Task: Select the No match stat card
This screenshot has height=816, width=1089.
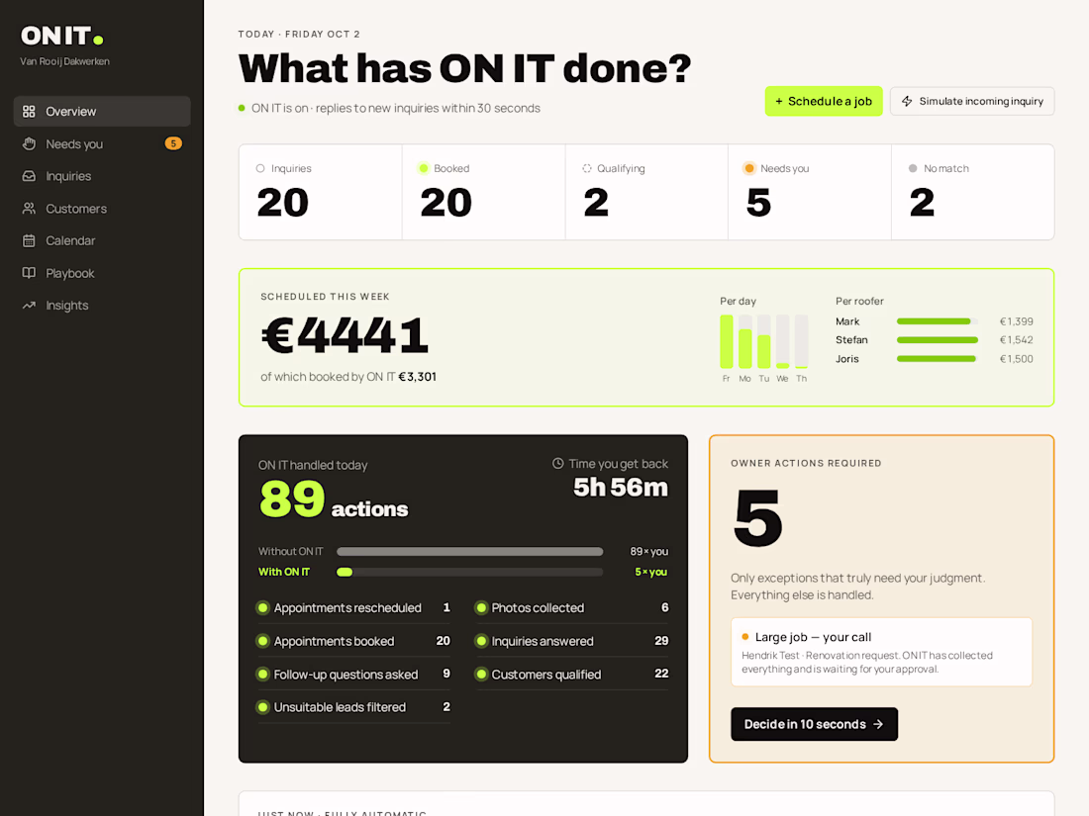Action: [x=973, y=192]
